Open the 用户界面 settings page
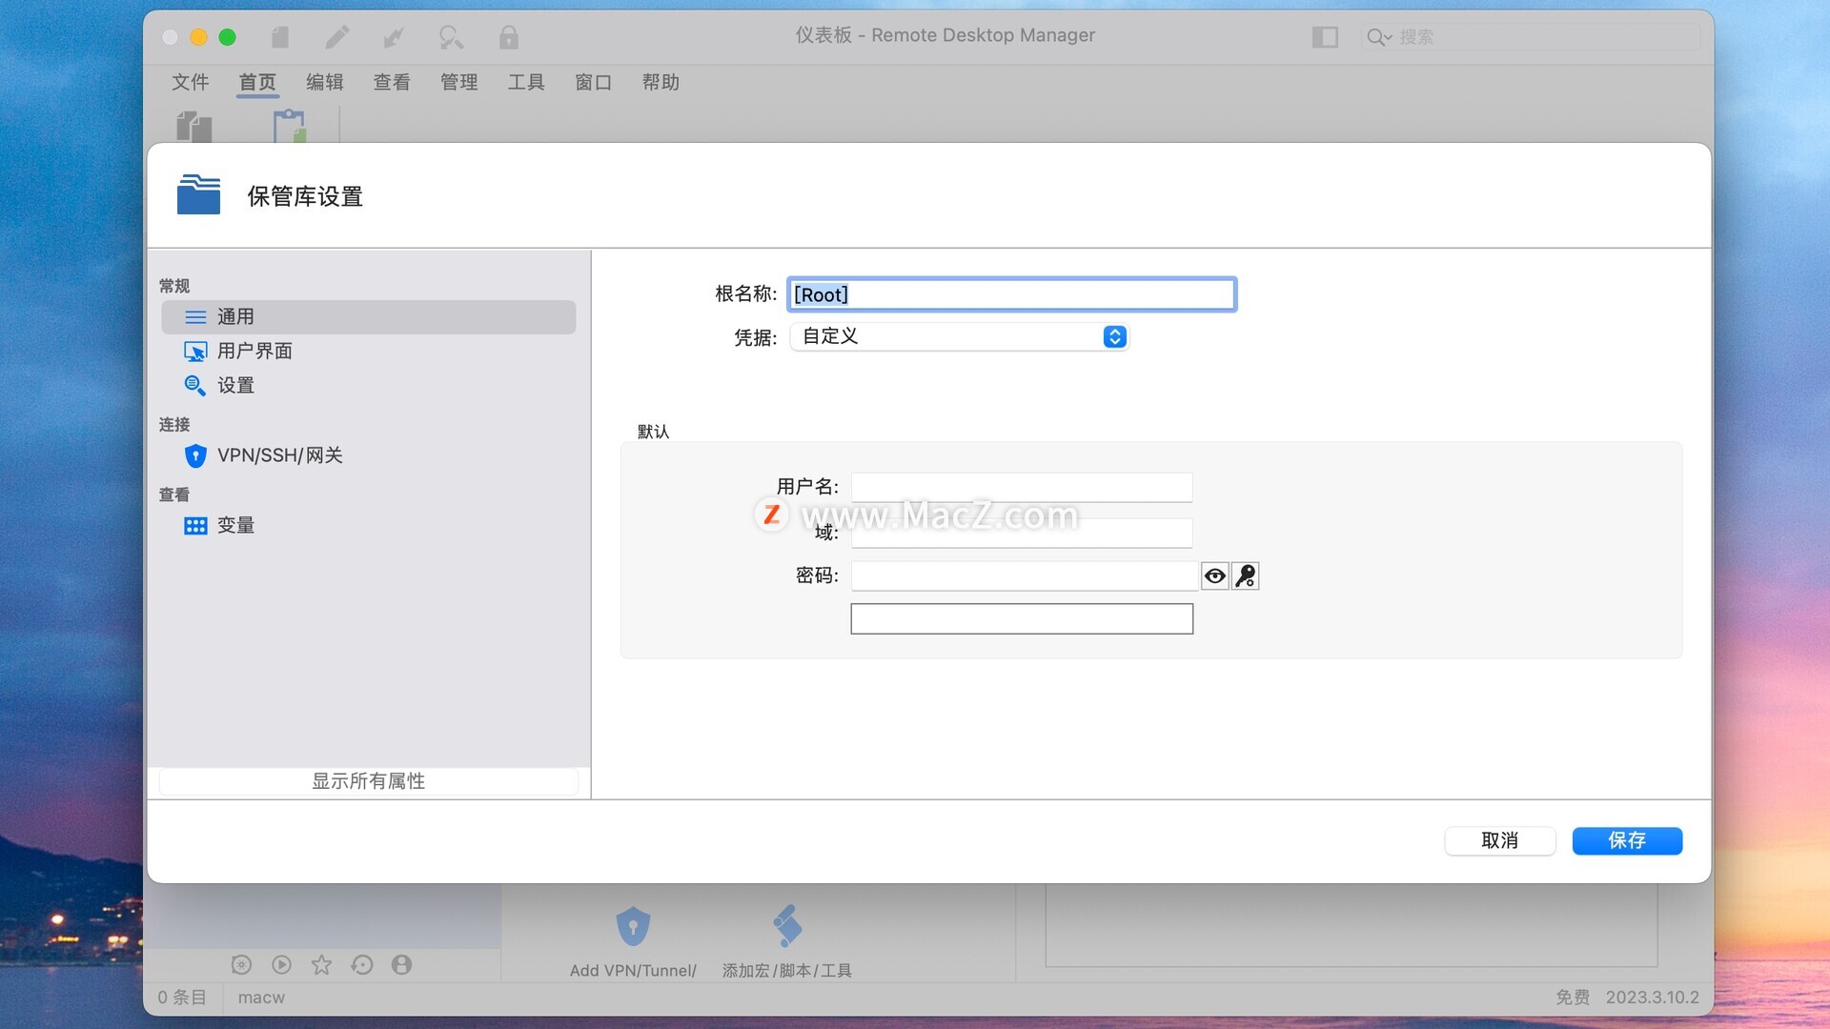 tap(254, 352)
